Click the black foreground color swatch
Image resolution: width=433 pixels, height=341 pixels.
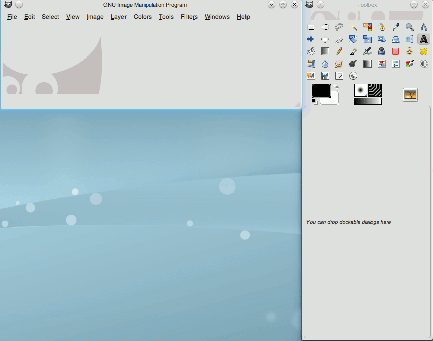click(x=321, y=91)
